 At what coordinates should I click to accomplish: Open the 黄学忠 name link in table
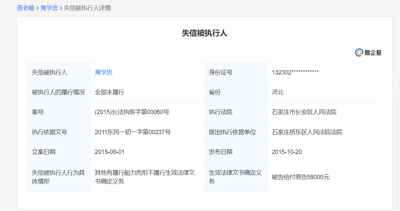coord(104,72)
